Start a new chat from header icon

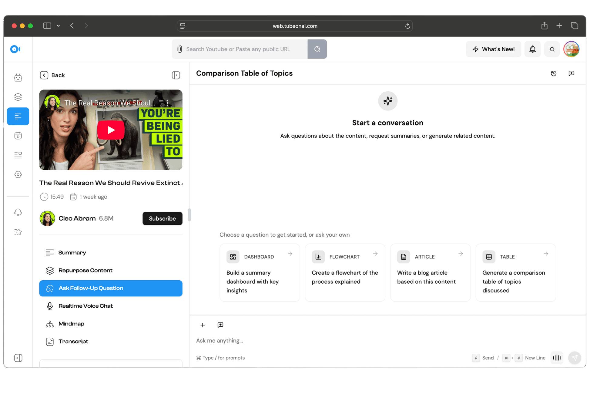point(571,73)
